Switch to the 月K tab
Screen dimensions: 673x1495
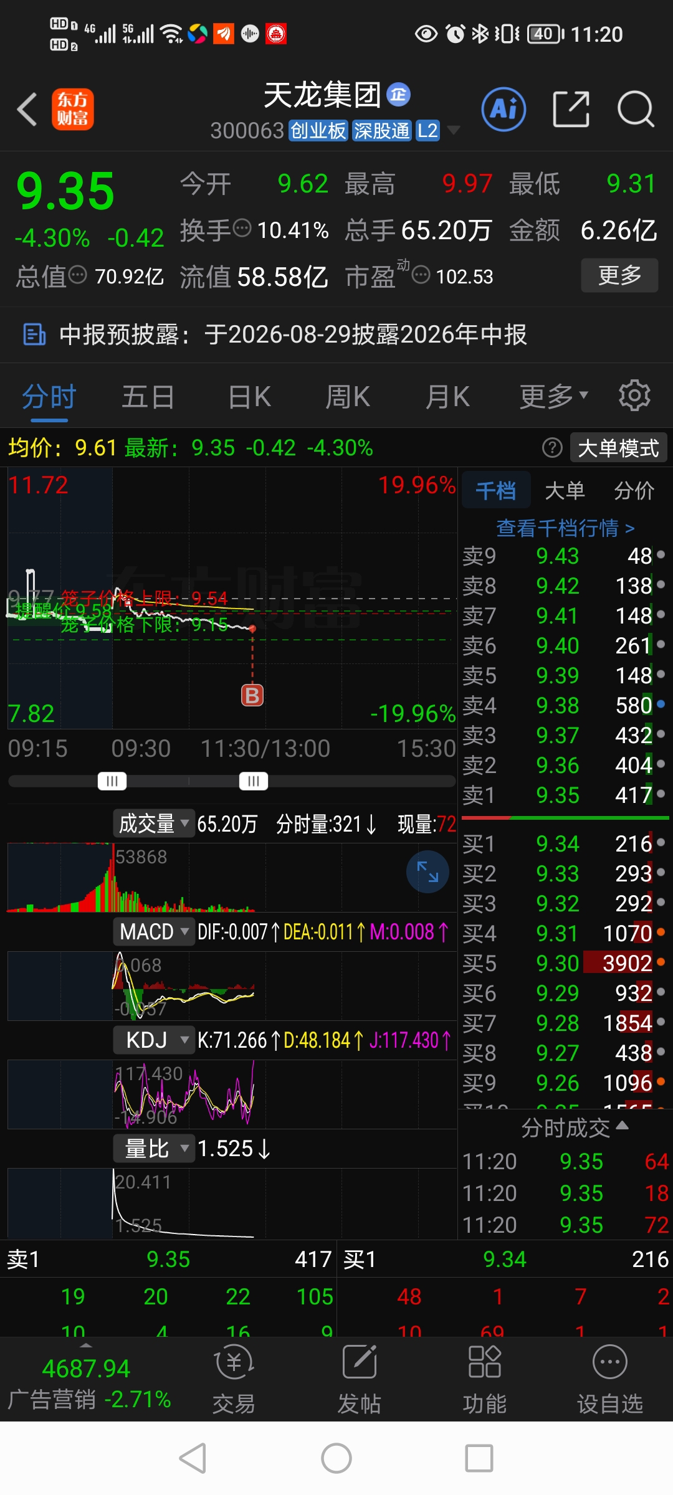pos(447,397)
